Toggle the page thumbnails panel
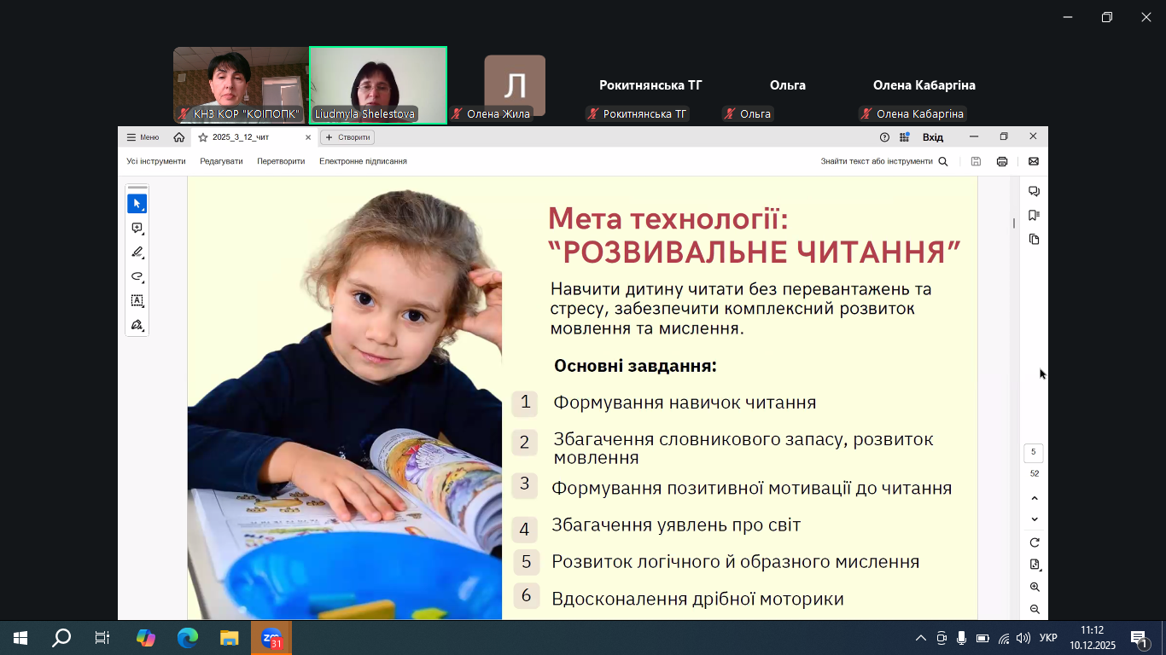 pos(1034,240)
